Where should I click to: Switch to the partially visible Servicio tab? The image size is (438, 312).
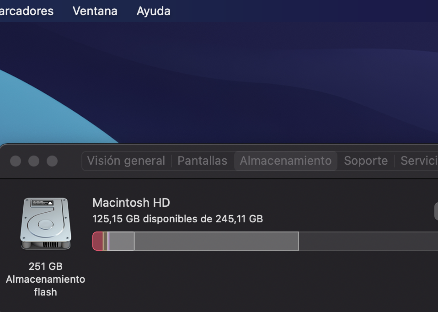[x=419, y=161]
